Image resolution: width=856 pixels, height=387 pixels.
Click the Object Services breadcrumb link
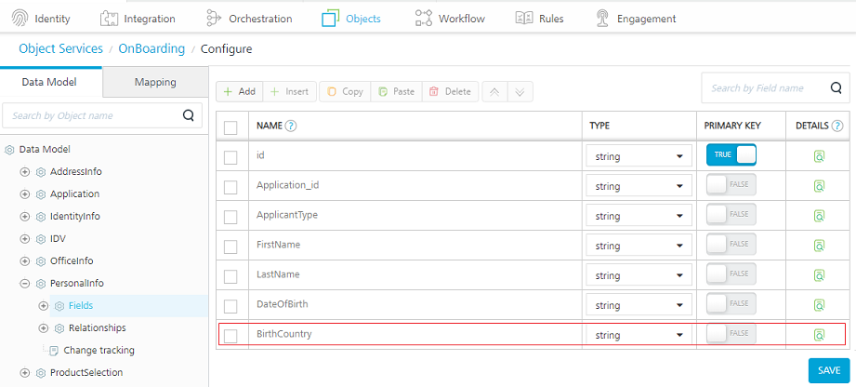(60, 48)
